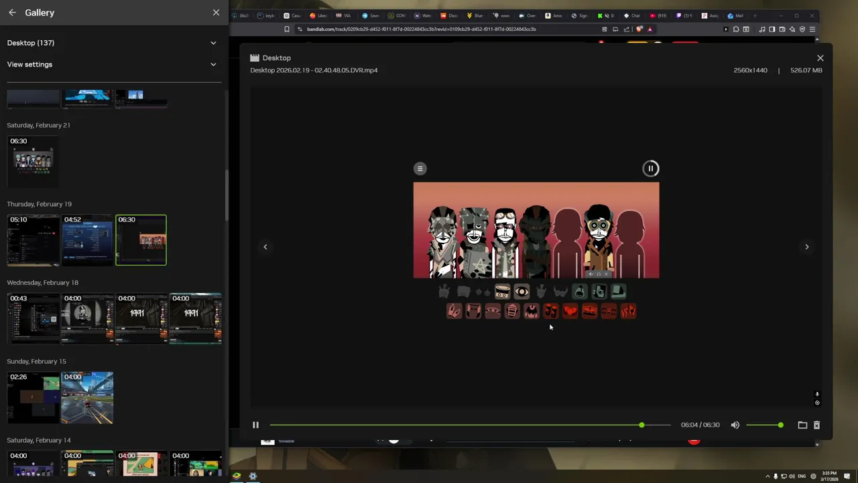Image resolution: width=858 pixels, height=483 pixels.
Task: Open file location with the folder icon
Action: pos(802,425)
